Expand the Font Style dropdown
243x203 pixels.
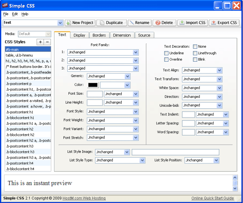(136, 112)
